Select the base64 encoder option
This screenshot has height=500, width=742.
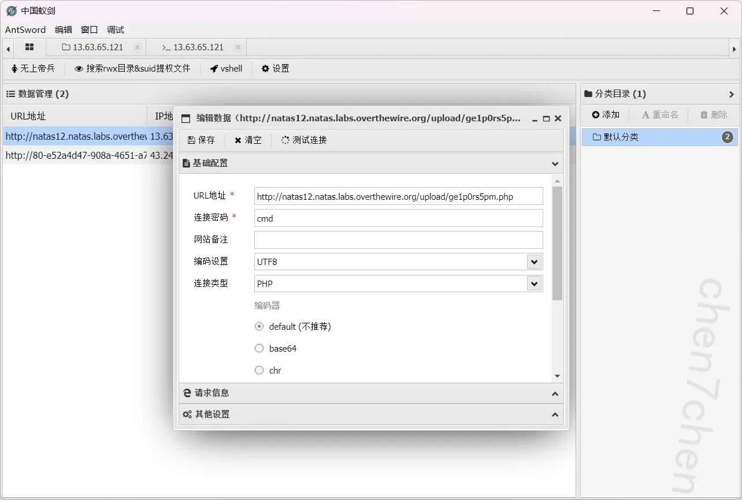[x=259, y=349]
